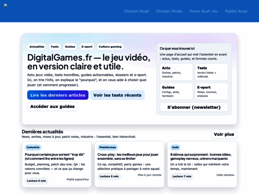Click the Lecture 5 min badge

(109, 176)
